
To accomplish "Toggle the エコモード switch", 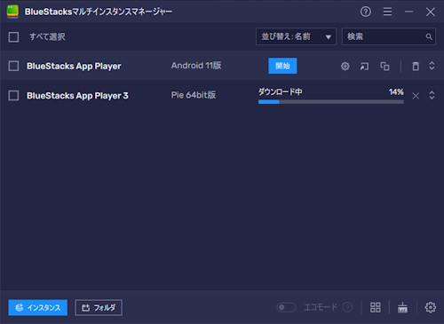I will (x=286, y=307).
